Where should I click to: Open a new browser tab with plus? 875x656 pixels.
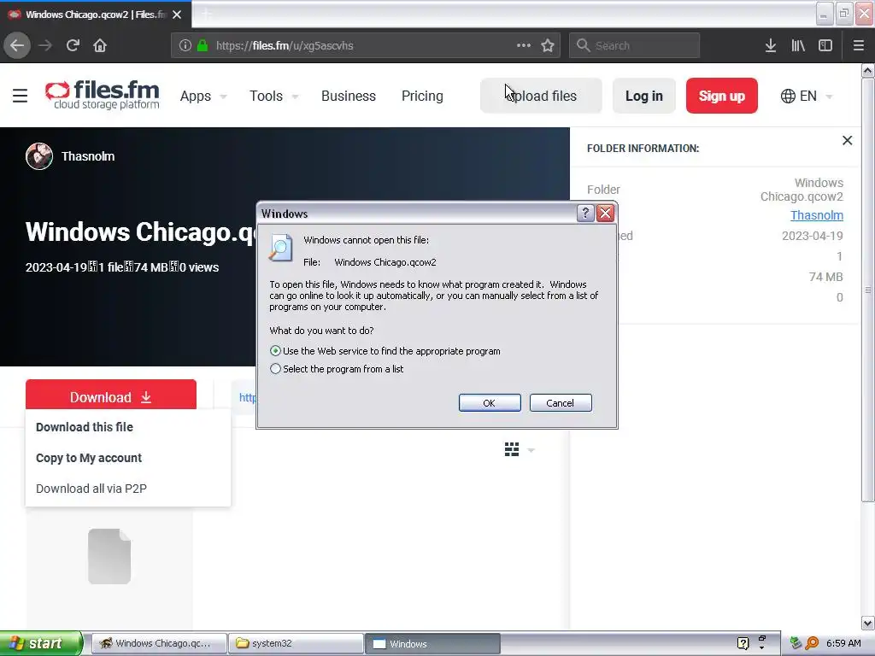[x=206, y=15]
